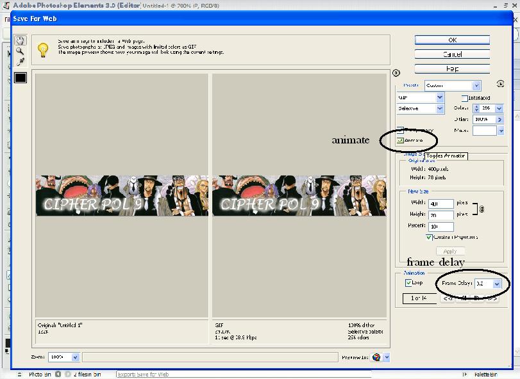
Task: Open the Selective palette dropdown
Action: (420, 108)
